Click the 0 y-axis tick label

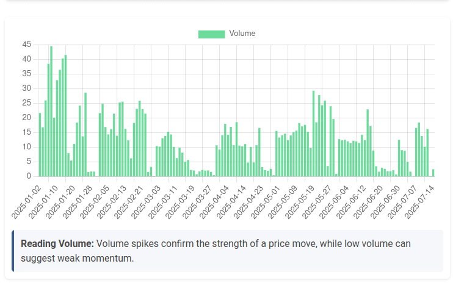tap(29, 176)
